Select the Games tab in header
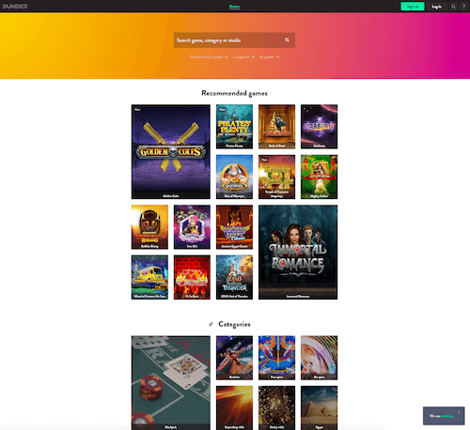 tap(234, 7)
